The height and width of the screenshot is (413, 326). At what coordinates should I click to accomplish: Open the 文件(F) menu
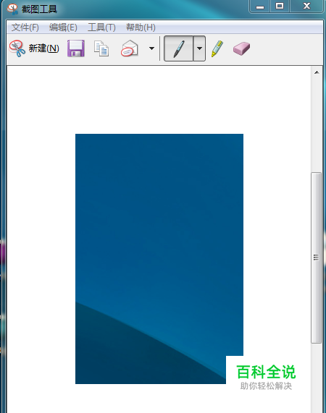coord(25,27)
